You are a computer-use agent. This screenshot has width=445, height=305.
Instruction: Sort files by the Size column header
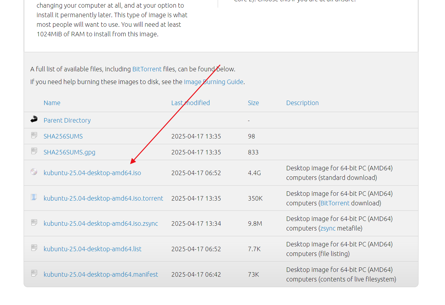point(253,103)
